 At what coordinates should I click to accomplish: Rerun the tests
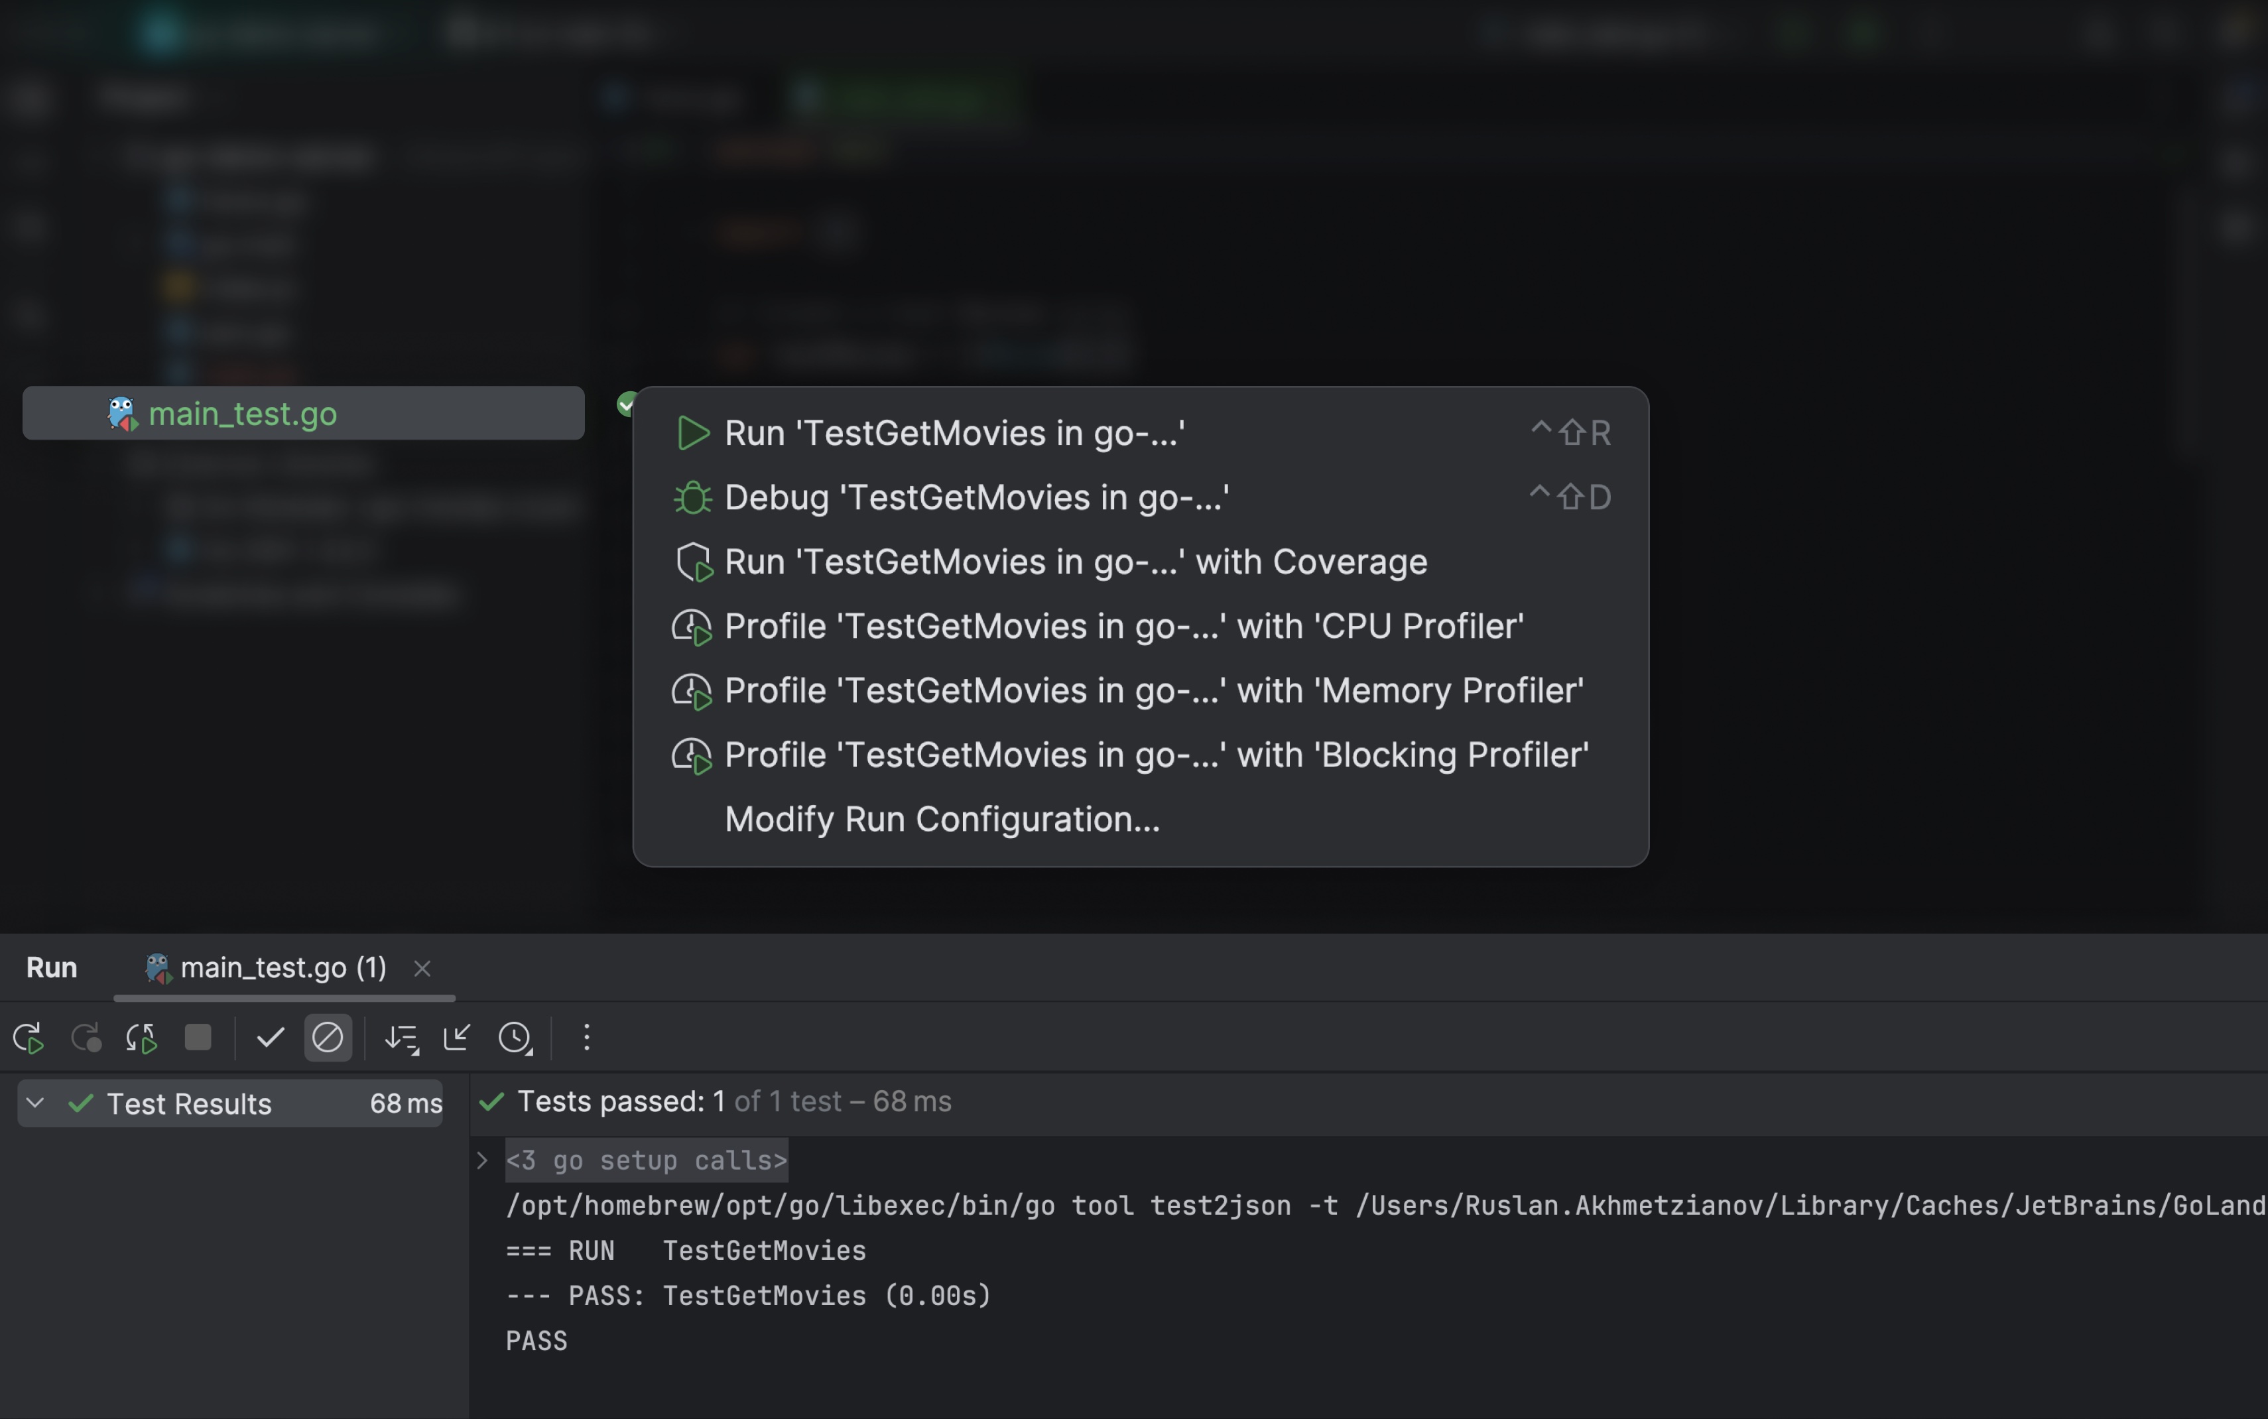pos(27,1038)
